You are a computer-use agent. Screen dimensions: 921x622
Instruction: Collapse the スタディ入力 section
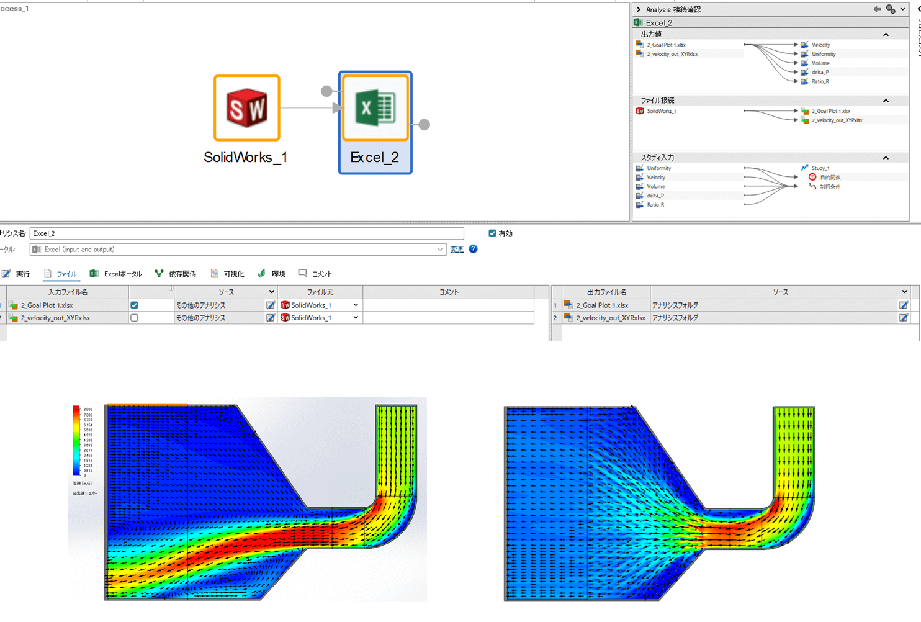coord(886,158)
